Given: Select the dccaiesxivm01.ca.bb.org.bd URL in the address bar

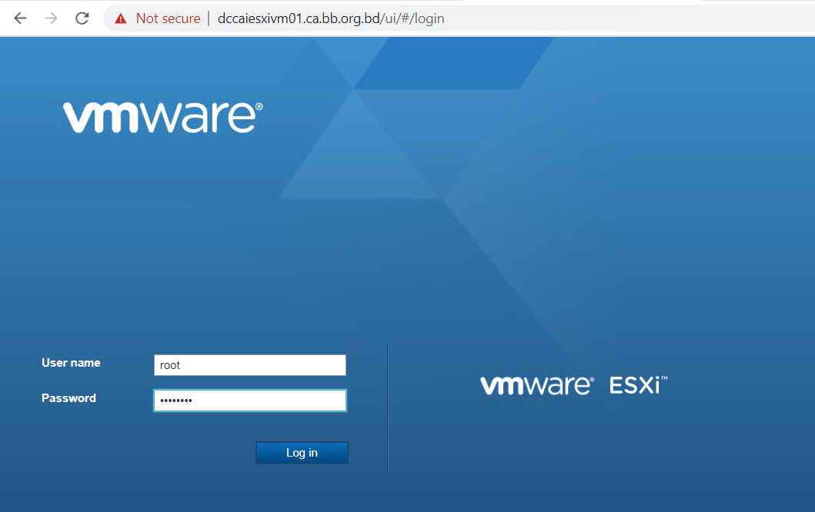Looking at the screenshot, I should click(331, 18).
